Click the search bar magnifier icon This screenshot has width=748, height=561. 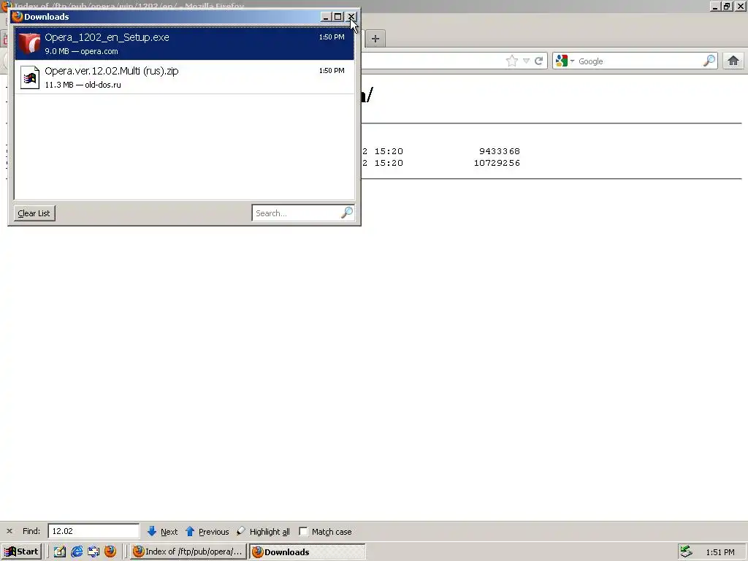pos(709,61)
